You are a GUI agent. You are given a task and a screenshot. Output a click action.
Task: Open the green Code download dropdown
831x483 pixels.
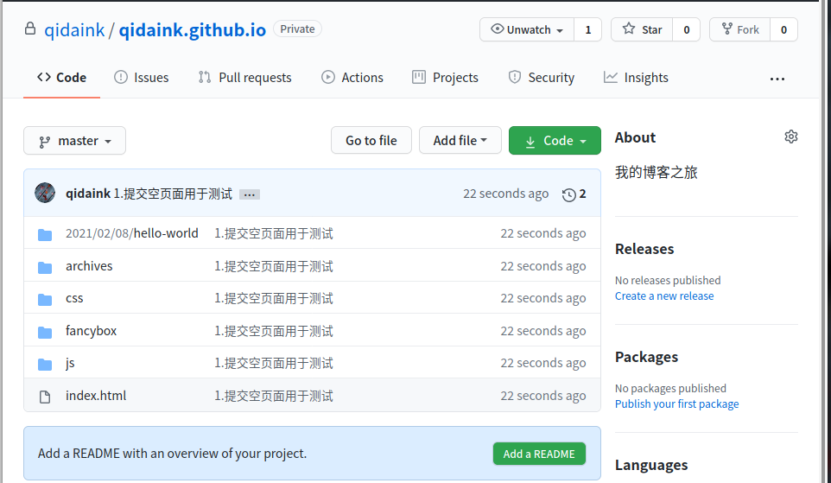click(555, 141)
